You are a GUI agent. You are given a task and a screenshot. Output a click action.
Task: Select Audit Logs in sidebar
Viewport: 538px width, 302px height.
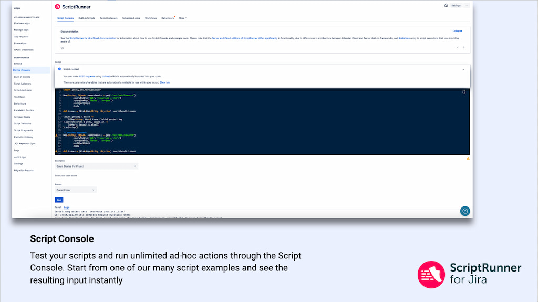point(20,157)
